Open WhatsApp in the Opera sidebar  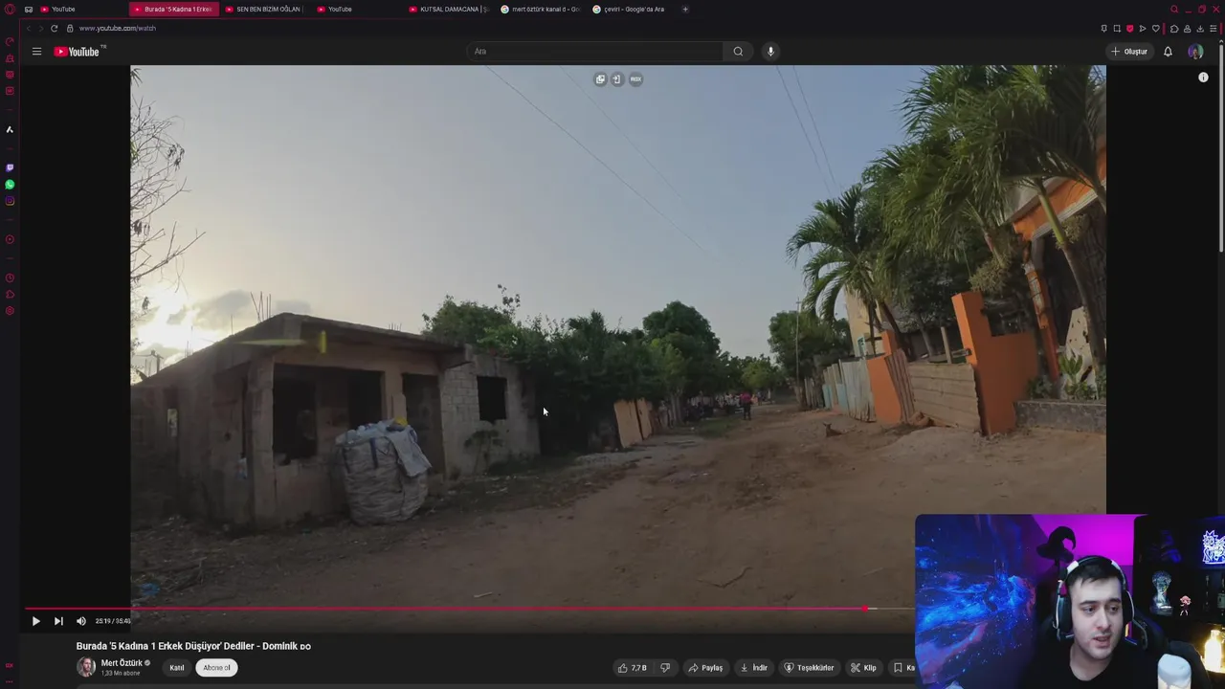pyautogui.click(x=10, y=185)
